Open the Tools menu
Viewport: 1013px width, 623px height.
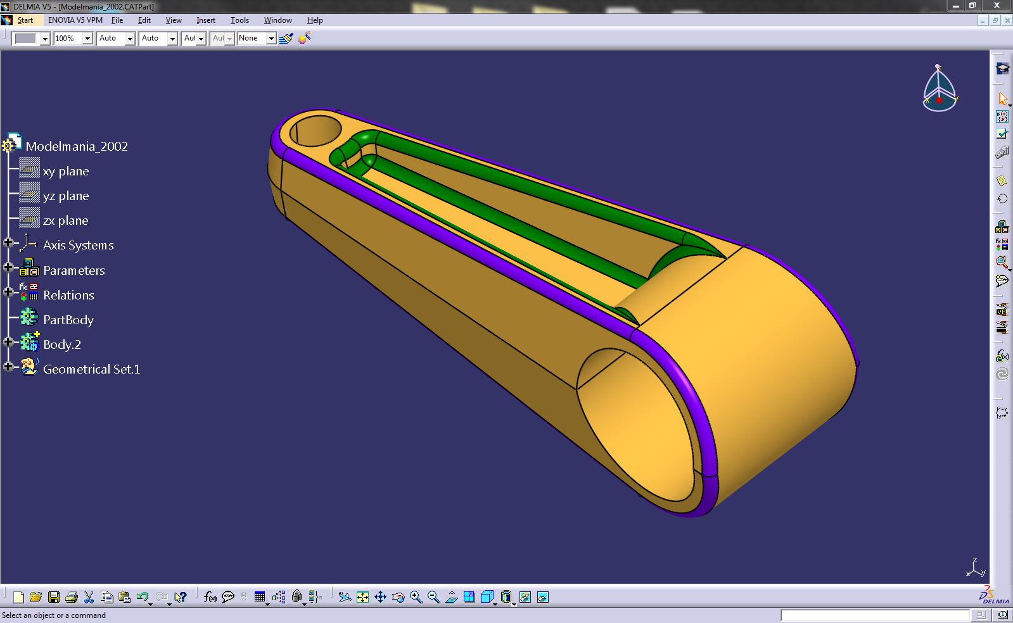click(x=239, y=20)
